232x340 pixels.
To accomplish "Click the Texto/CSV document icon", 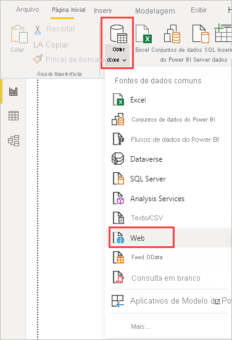I will 118,218.
